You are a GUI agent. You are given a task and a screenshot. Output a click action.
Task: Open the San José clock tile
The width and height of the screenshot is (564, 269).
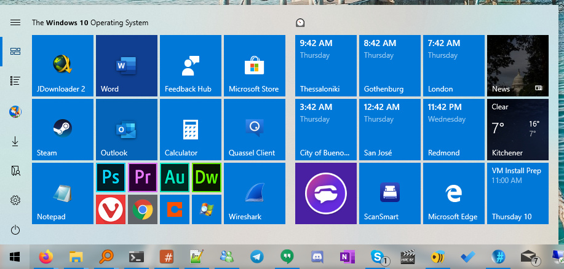point(390,130)
